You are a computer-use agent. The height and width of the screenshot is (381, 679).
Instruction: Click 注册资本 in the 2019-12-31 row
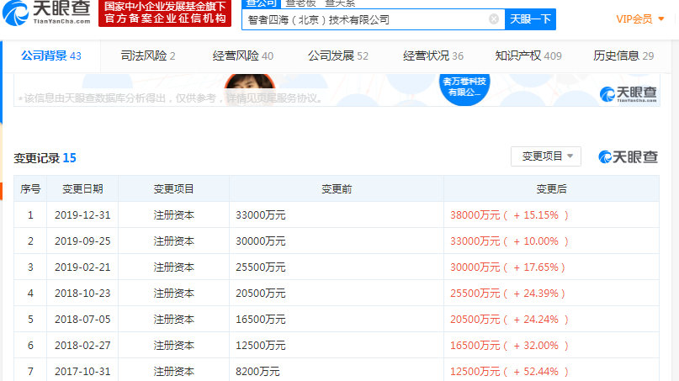173,215
